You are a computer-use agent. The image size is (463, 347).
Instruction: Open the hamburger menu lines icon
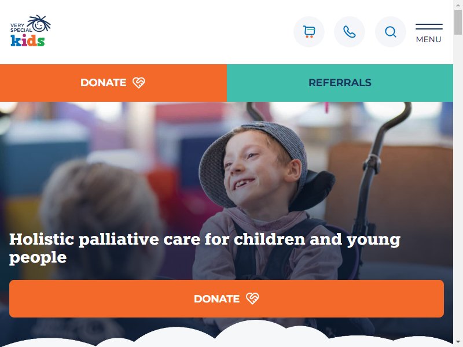click(x=429, y=27)
